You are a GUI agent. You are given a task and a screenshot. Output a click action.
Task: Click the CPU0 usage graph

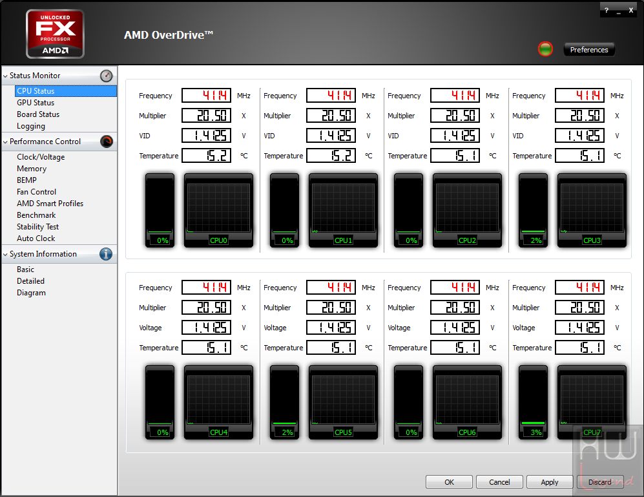coord(218,210)
